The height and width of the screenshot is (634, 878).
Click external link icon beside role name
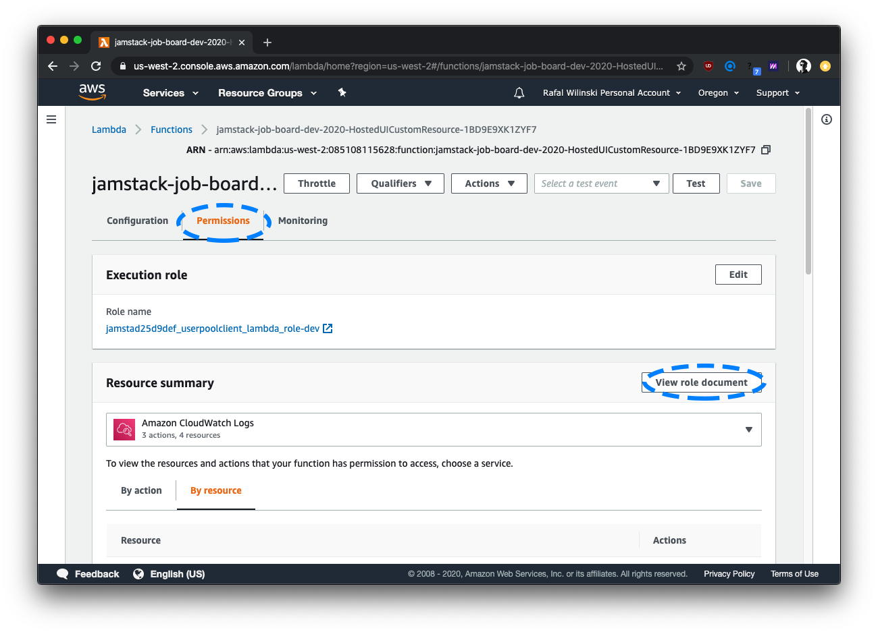point(328,328)
